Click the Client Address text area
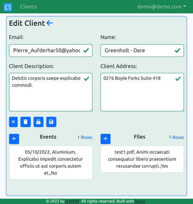The image size is (193, 204). point(142,92)
